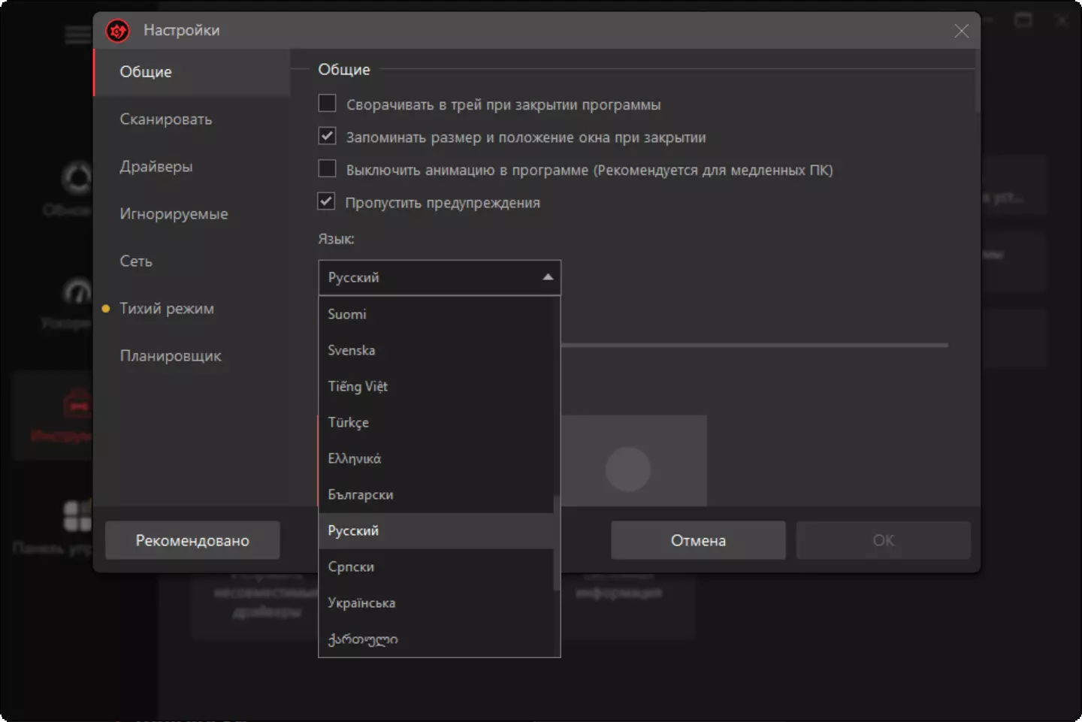Collapse the Язык combo box arrow
The height and width of the screenshot is (722, 1082).
click(x=548, y=277)
